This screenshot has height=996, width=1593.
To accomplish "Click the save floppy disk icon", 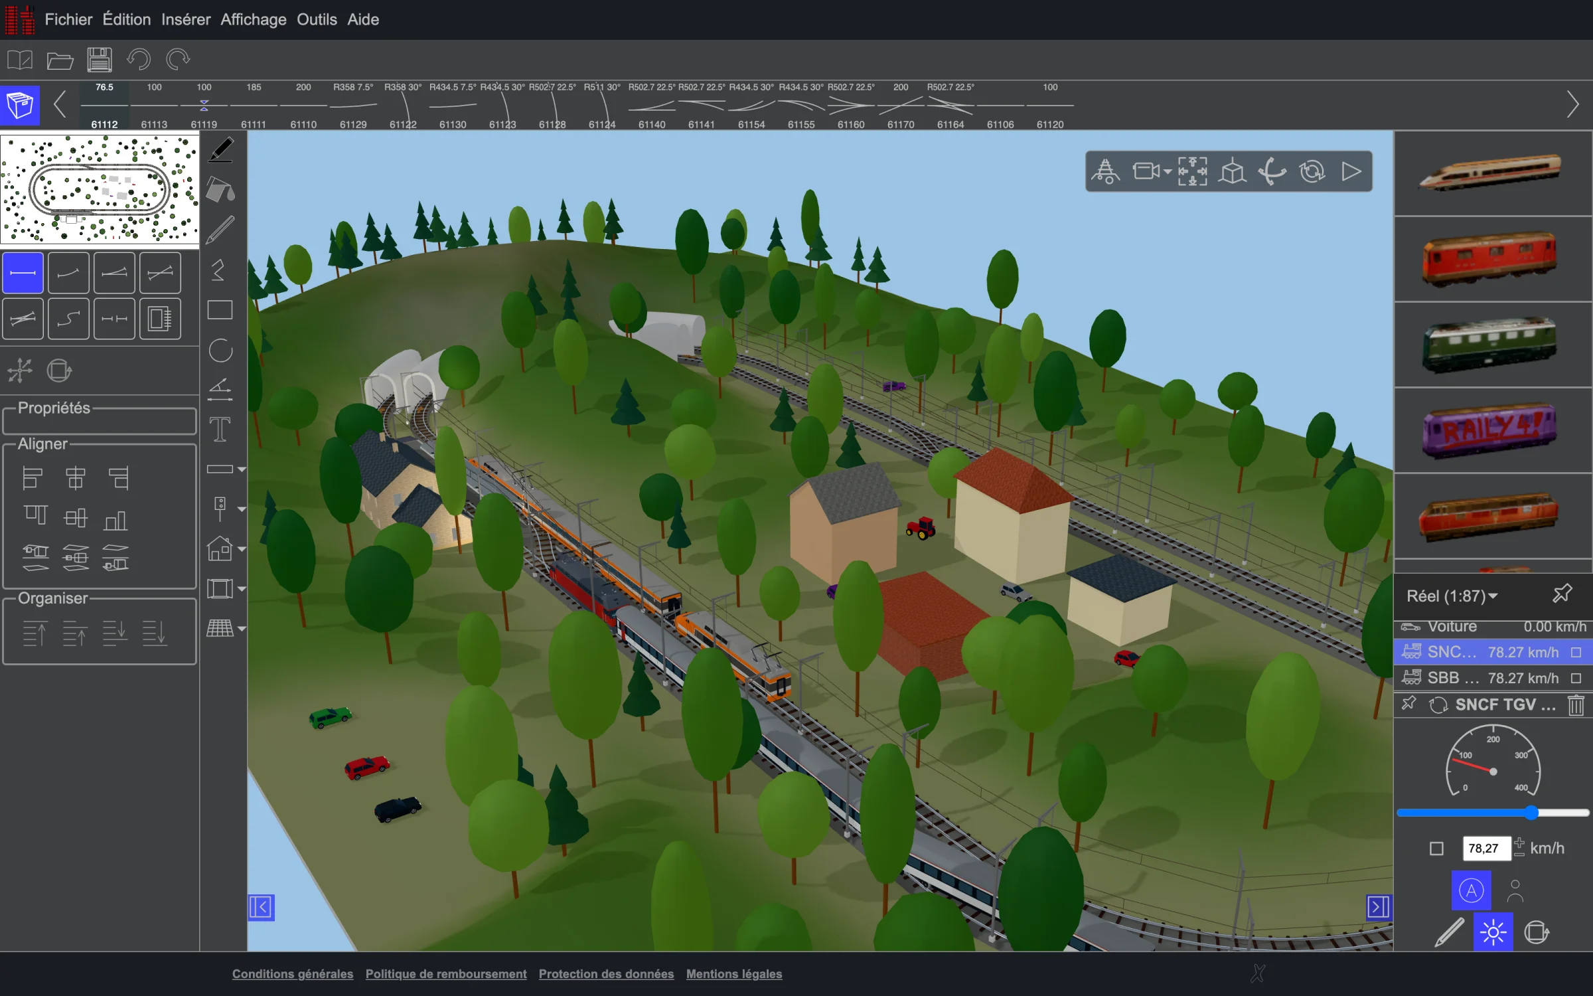I will (x=99, y=60).
